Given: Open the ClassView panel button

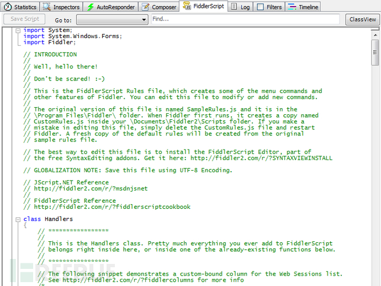Looking at the screenshot, I should tap(363, 19).
